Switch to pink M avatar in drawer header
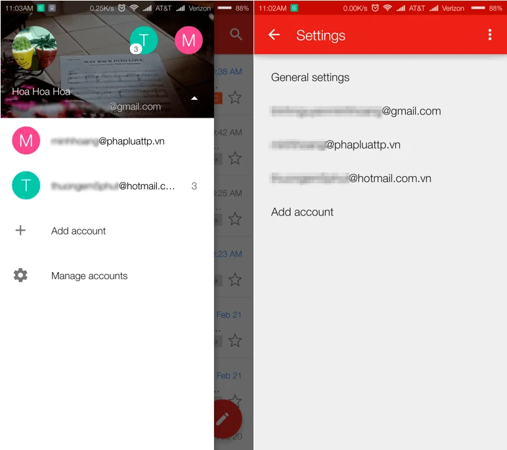 188,40
